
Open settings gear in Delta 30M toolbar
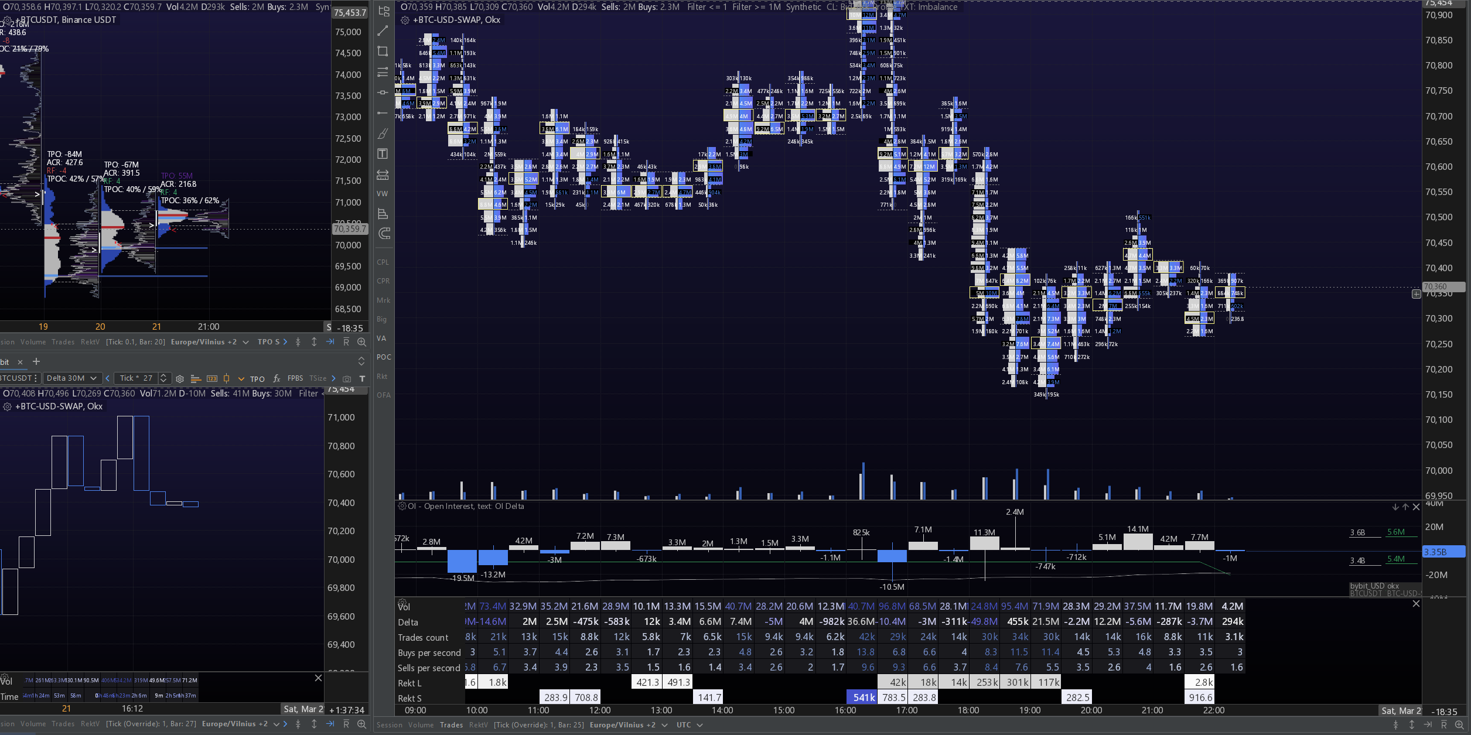(180, 378)
